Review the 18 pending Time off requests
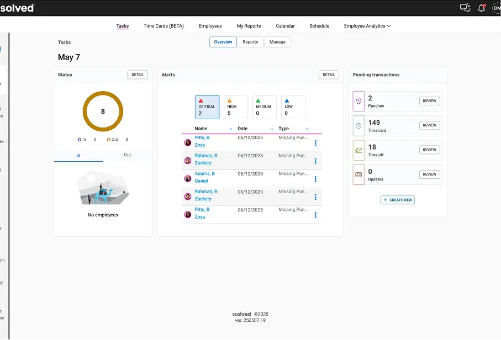 (429, 150)
